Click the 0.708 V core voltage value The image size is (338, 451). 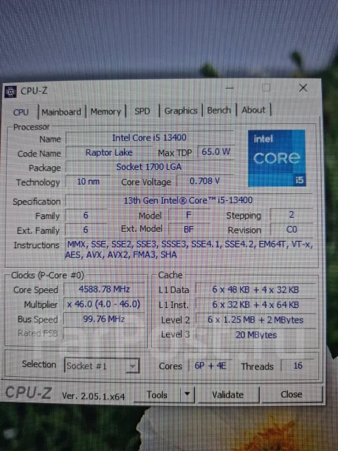(x=205, y=181)
